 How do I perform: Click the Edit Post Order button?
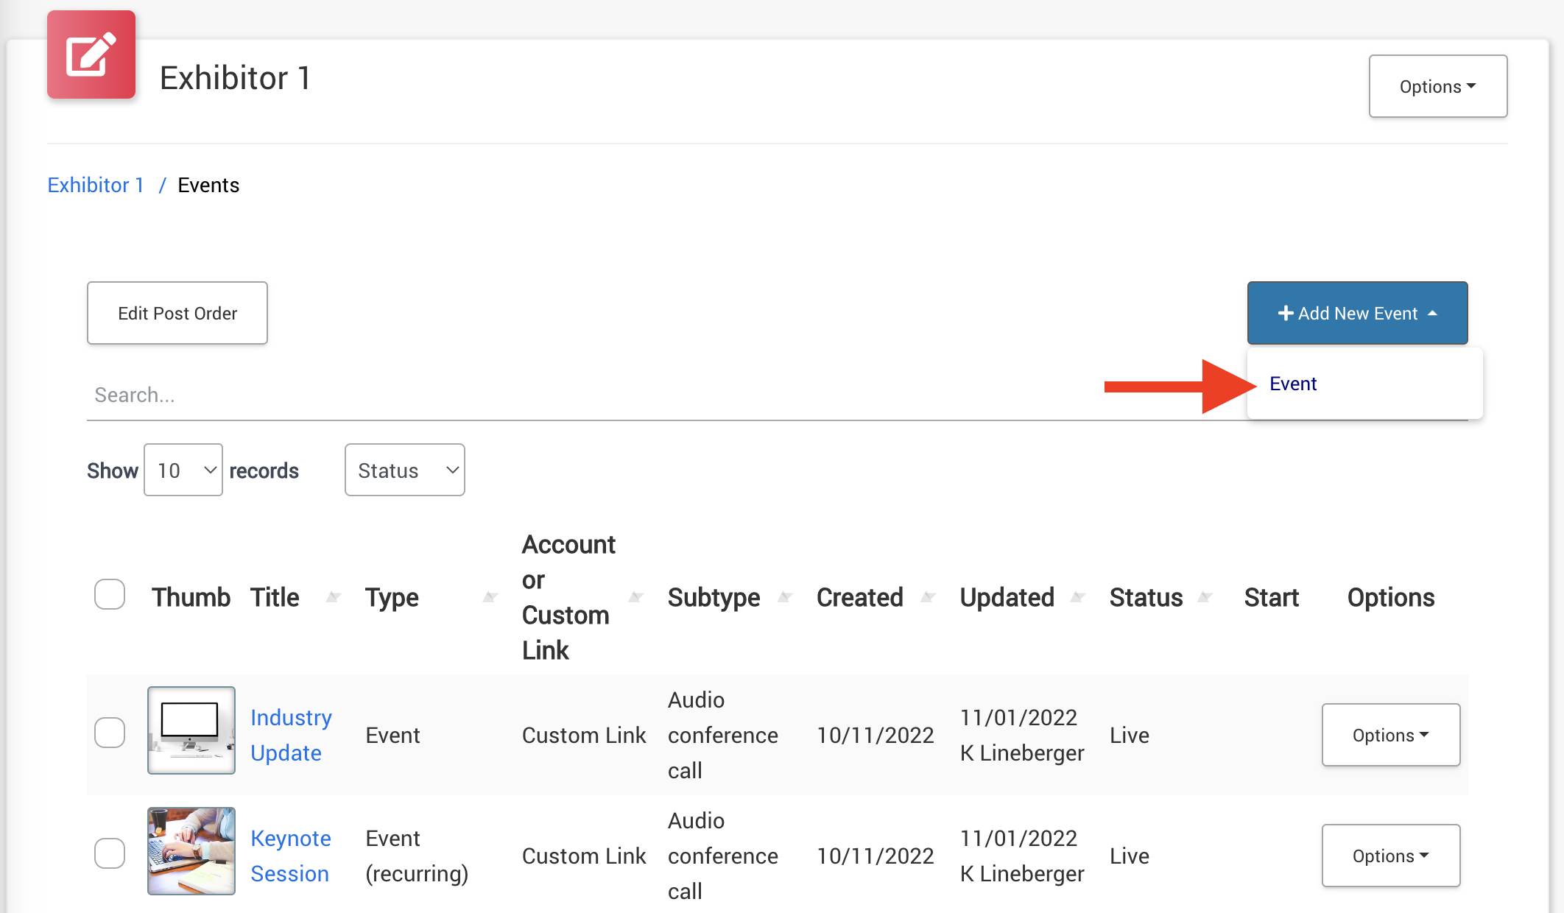pyautogui.click(x=177, y=313)
